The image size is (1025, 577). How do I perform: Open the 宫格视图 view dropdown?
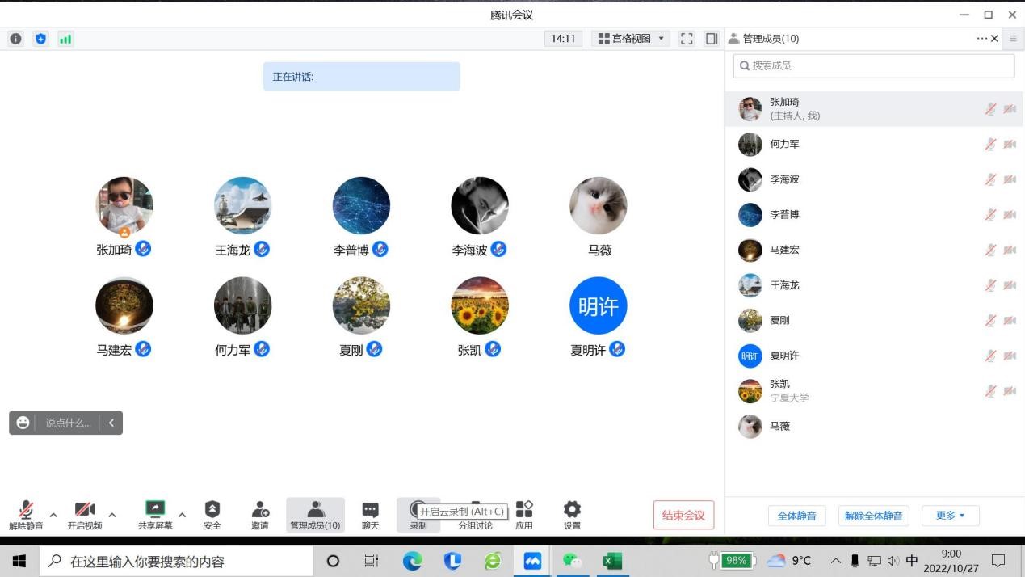point(631,39)
